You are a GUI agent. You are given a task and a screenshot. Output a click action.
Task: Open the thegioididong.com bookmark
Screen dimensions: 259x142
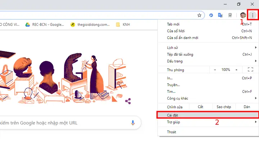pos(90,24)
